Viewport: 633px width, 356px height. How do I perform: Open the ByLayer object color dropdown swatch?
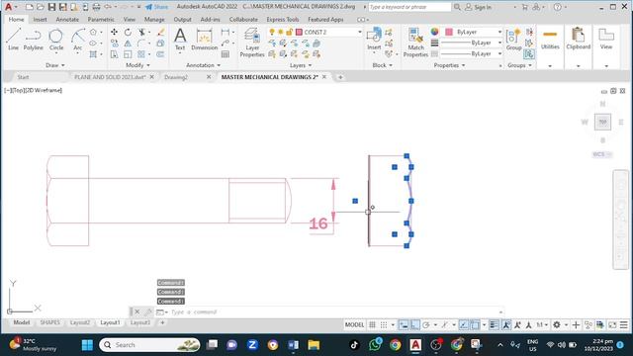tap(449, 32)
